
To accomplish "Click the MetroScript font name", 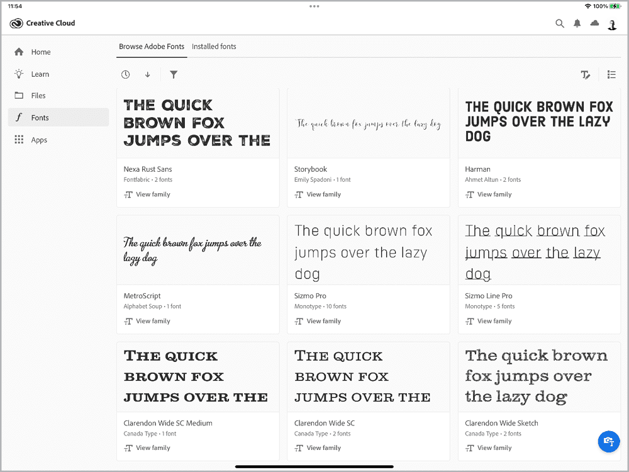I will 142,296.
